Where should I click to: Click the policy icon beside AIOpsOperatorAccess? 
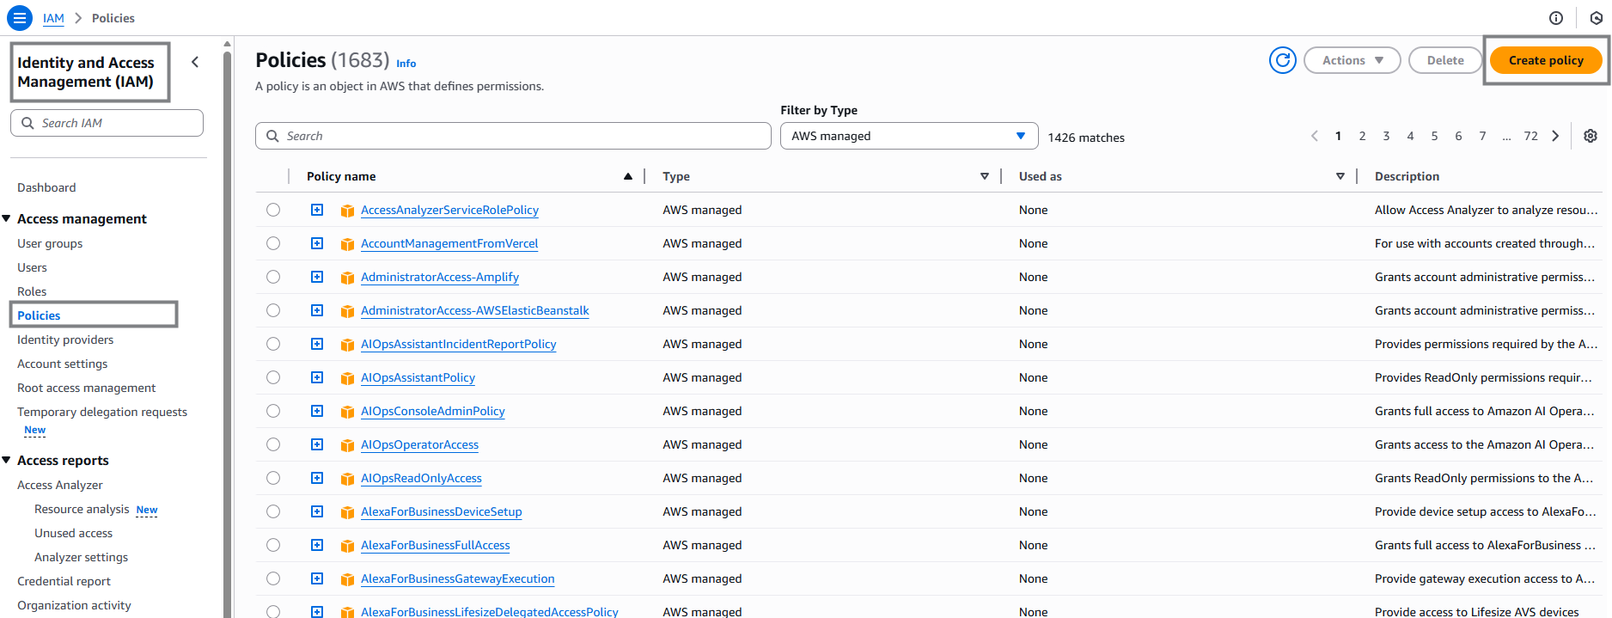click(x=347, y=445)
